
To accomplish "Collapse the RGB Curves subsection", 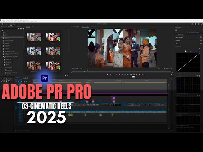I will pos(176,47).
